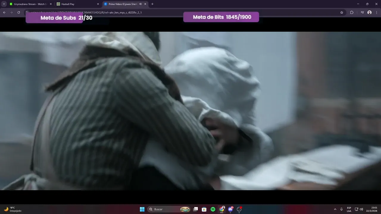381x214 pixels.
Task: Go back to the previous page
Action: (4, 12)
